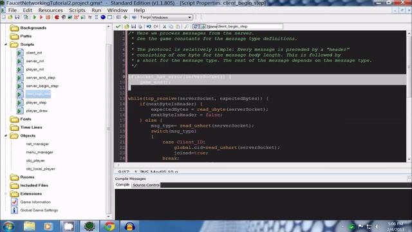Click the Windows Start button
The width and height of the screenshot is (412, 232).
tap(8, 226)
